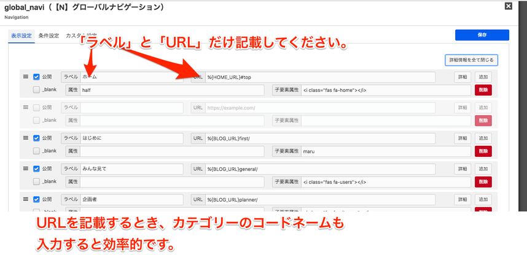Click 削除 for the みんな見て row
Screen dimensions: 527x255
[483, 181]
